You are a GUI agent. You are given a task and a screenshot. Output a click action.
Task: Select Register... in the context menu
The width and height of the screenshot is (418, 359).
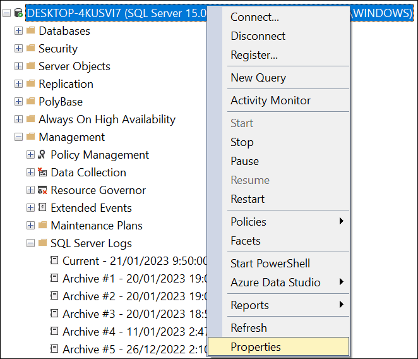(x=278, y=55)
